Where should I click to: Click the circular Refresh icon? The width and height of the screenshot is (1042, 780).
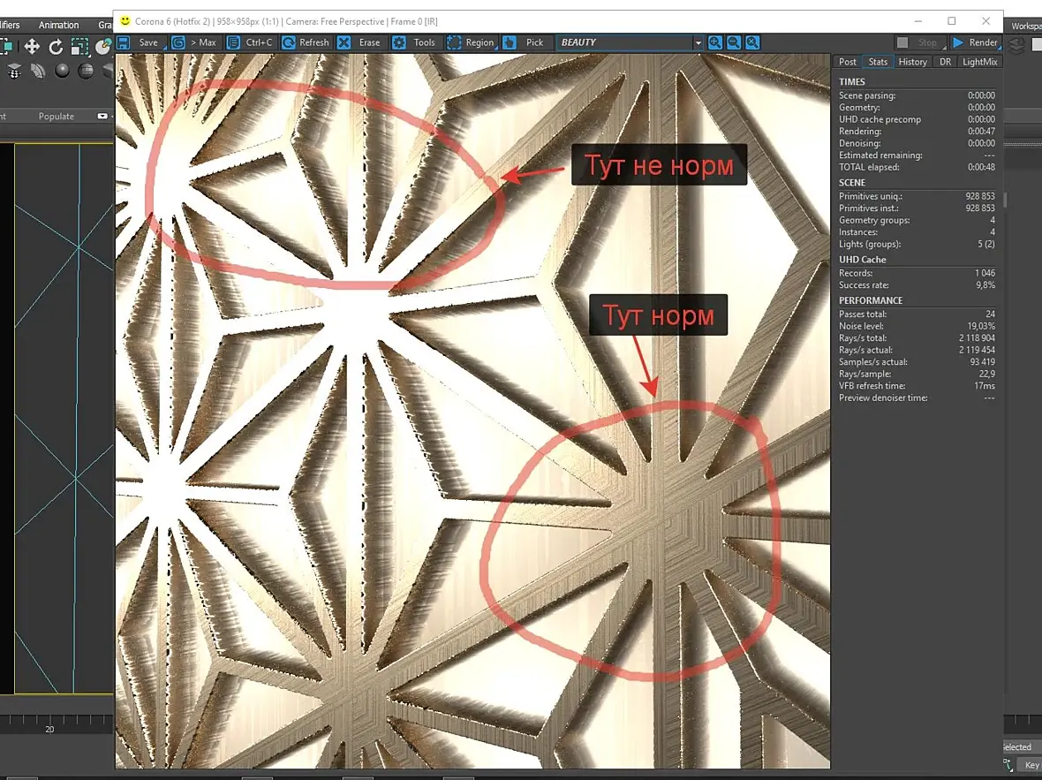[x=289, y=42]
